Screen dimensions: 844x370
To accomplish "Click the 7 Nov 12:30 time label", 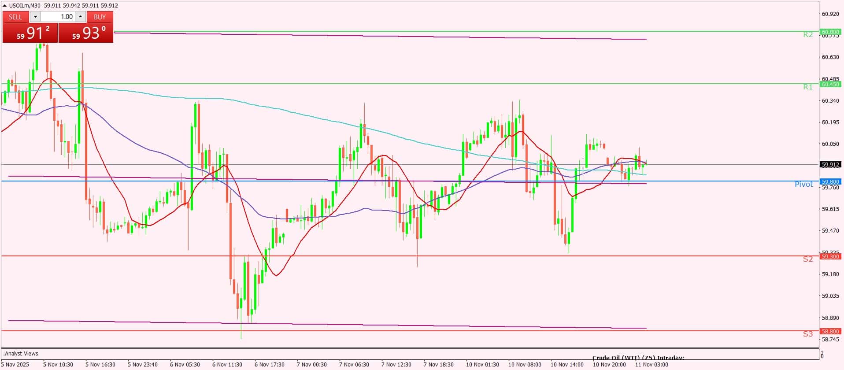I will pos(396,365).
